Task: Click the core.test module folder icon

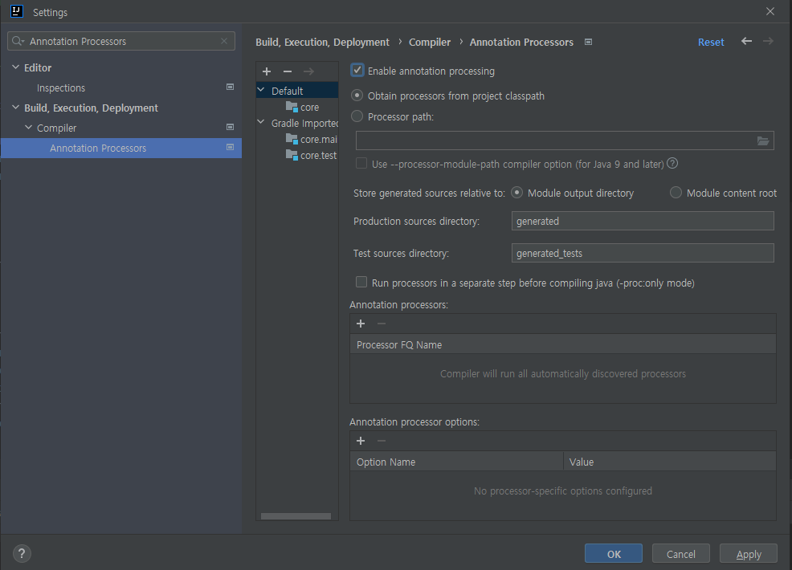Action: [292, 155]
